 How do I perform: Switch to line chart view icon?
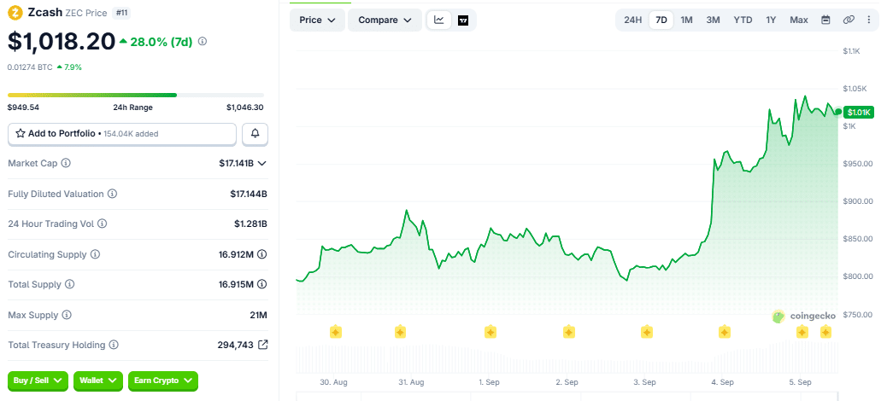point(439,20)
